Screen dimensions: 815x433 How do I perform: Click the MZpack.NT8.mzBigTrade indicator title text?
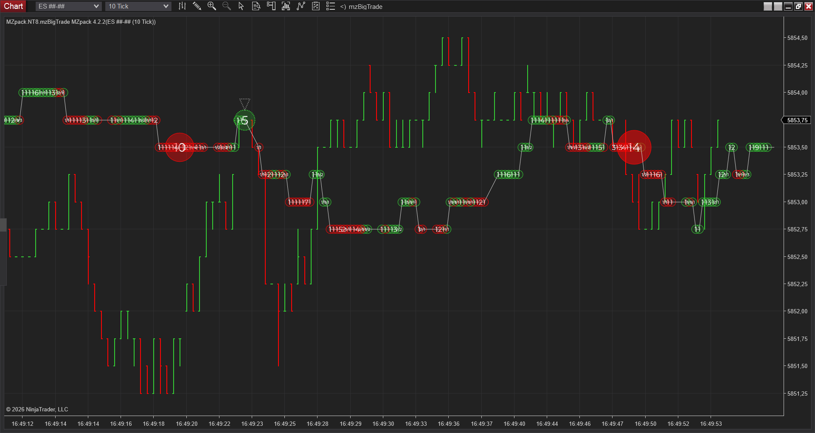pyautogui.click(x=81, y=22)
